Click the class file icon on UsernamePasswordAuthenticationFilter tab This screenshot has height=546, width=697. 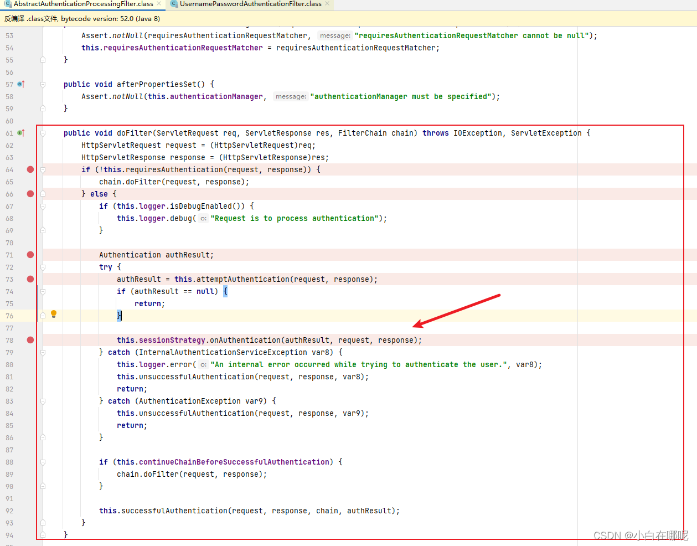click(174, 4)
